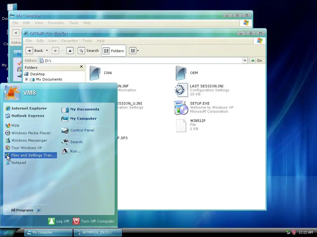Open Tools menu in My Computer window

(73, 23)
